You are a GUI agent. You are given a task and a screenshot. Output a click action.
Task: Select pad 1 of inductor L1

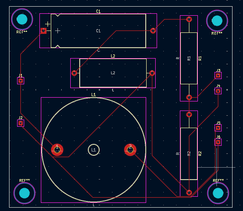point(57,150)
